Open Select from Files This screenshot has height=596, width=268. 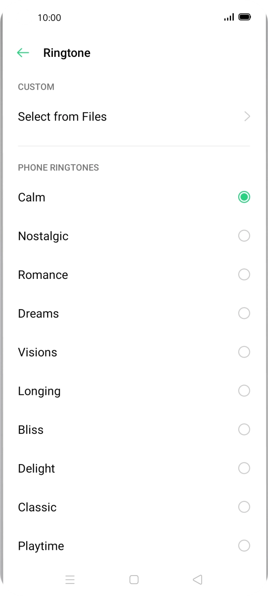pyautogui.click(x=62, y=116)
